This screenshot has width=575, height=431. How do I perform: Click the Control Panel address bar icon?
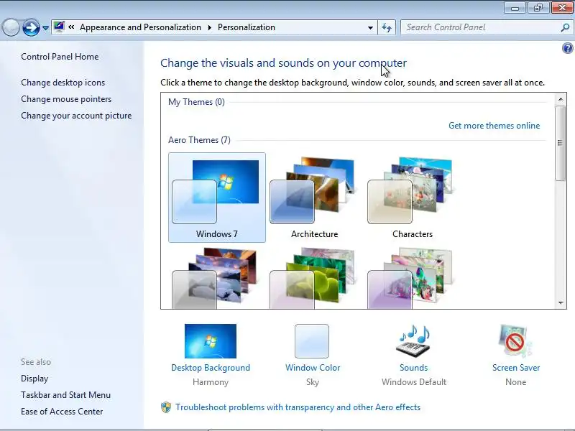tap(59, 27)
